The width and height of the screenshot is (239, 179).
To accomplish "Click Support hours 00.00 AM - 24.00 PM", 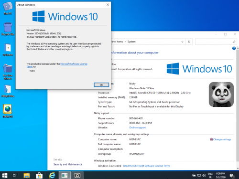I will click(141, 123).
